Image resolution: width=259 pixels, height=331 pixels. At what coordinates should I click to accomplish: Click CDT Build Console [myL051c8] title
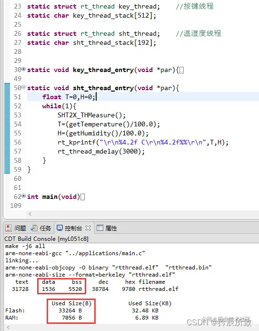pyautogui.click(x=46, y=239)
